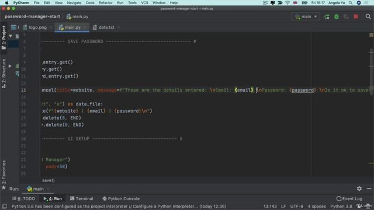Open Spotlight search in menu bar
Screen dimensions: 374x210
click(x=351, y=2)
